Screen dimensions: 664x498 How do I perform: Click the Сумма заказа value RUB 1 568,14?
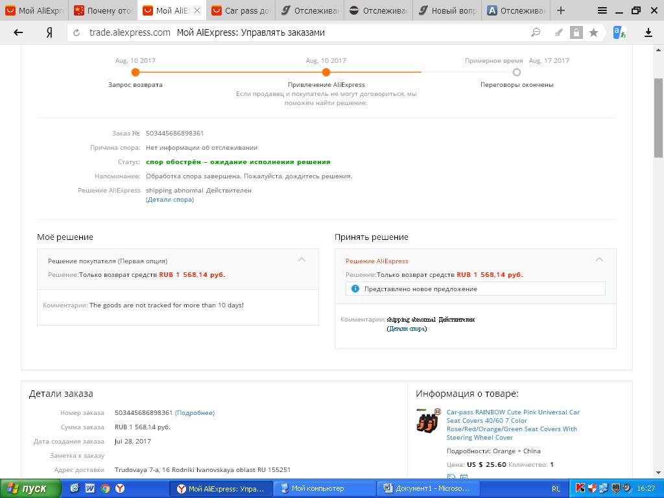click(x=142, y=427)
